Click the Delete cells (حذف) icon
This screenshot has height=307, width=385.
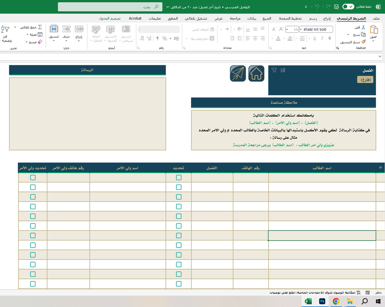pyautogui.click(x=66, y=30)
